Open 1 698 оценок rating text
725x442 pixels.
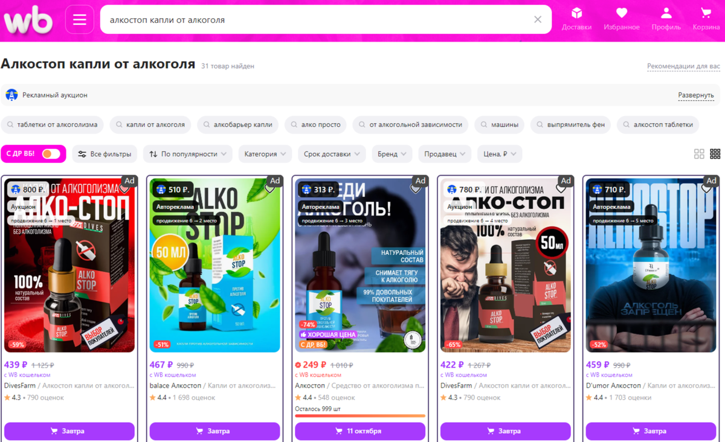coord(193,397)
